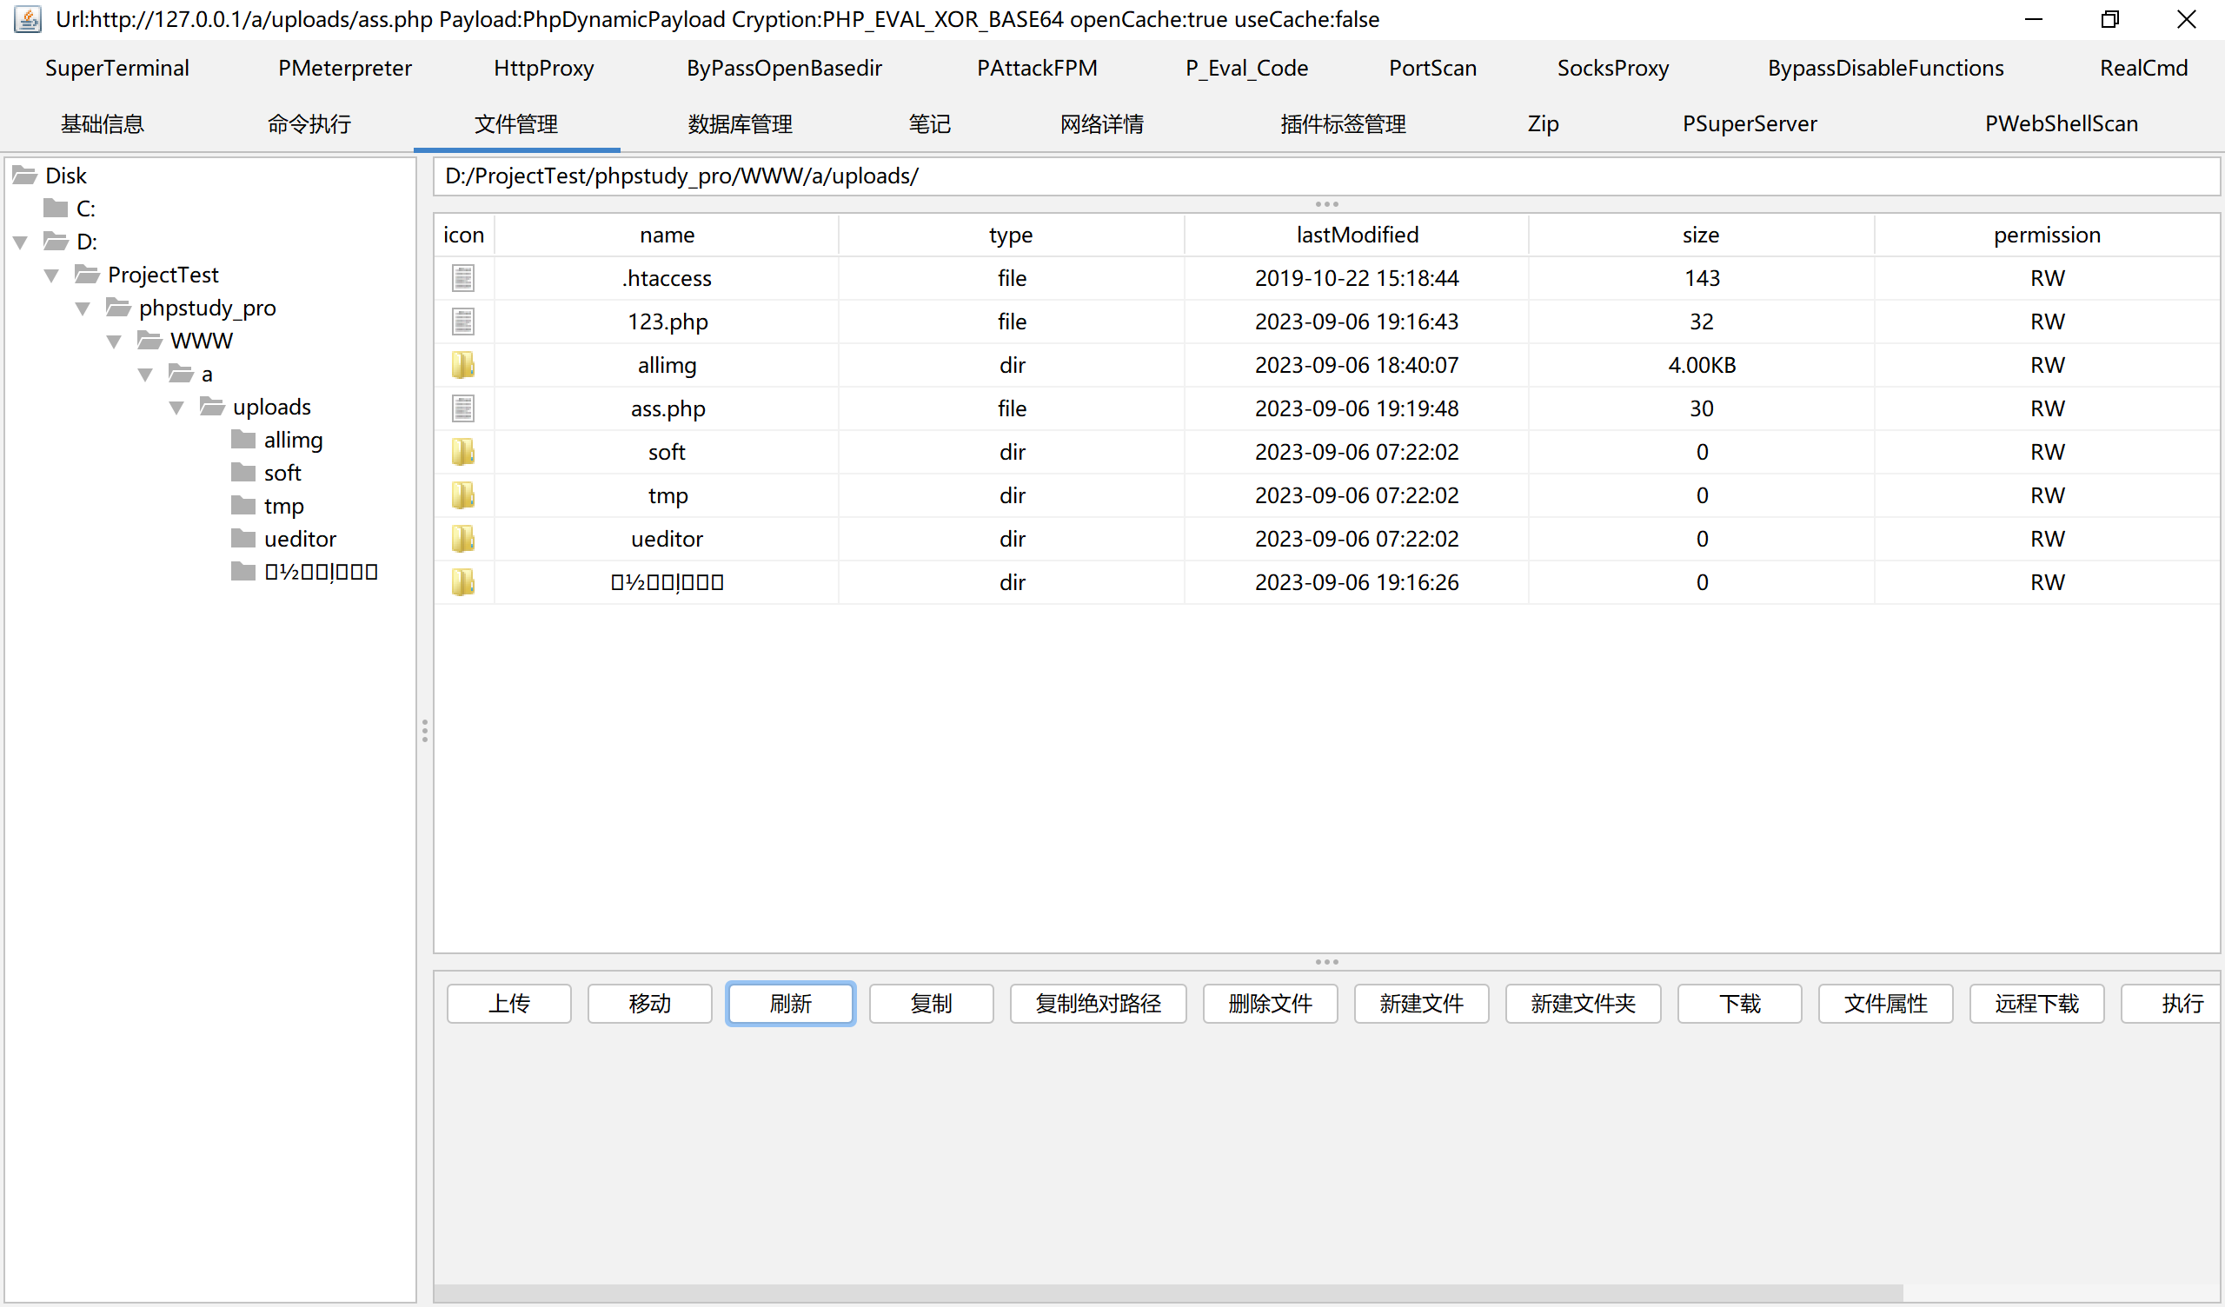Click the ProjectTest folder icon in tree
The image size is (2225, 1307).
[x=87, y=274]
